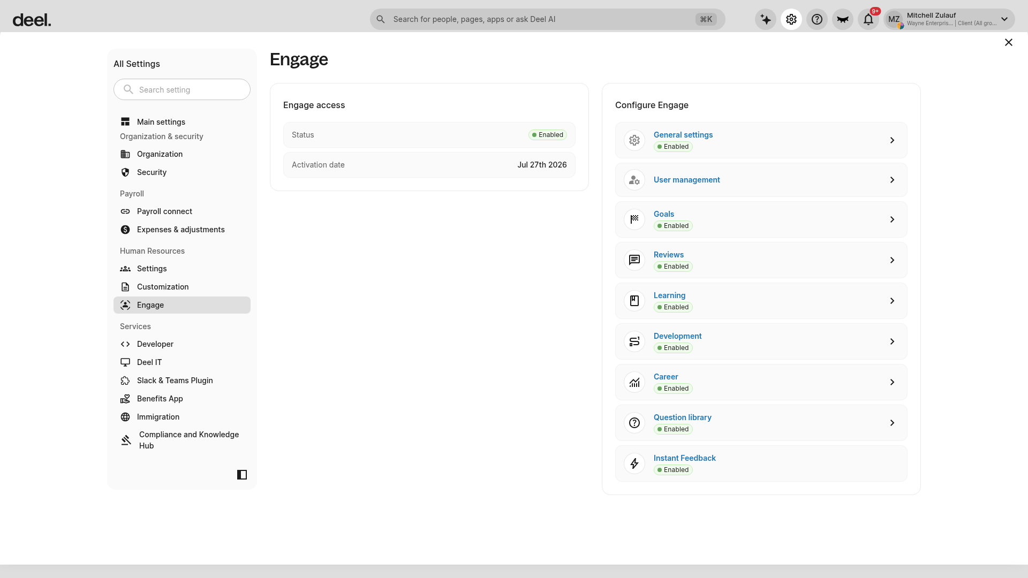Focus the Search setting field
Viewport: 1028px width, 578px height.
pos(182,89)
